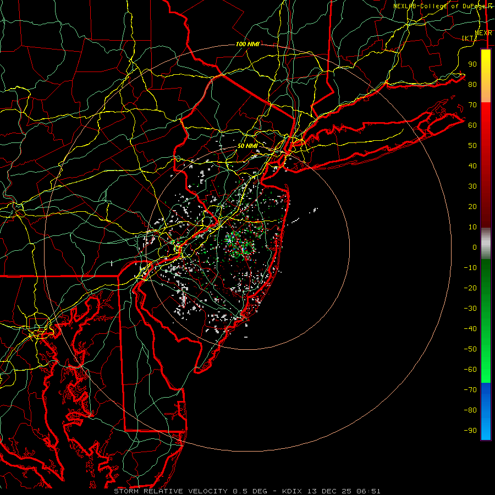Pick the 20 label on the color scale
This screenshot has width=495, height=495.
[x=472, y=206]
